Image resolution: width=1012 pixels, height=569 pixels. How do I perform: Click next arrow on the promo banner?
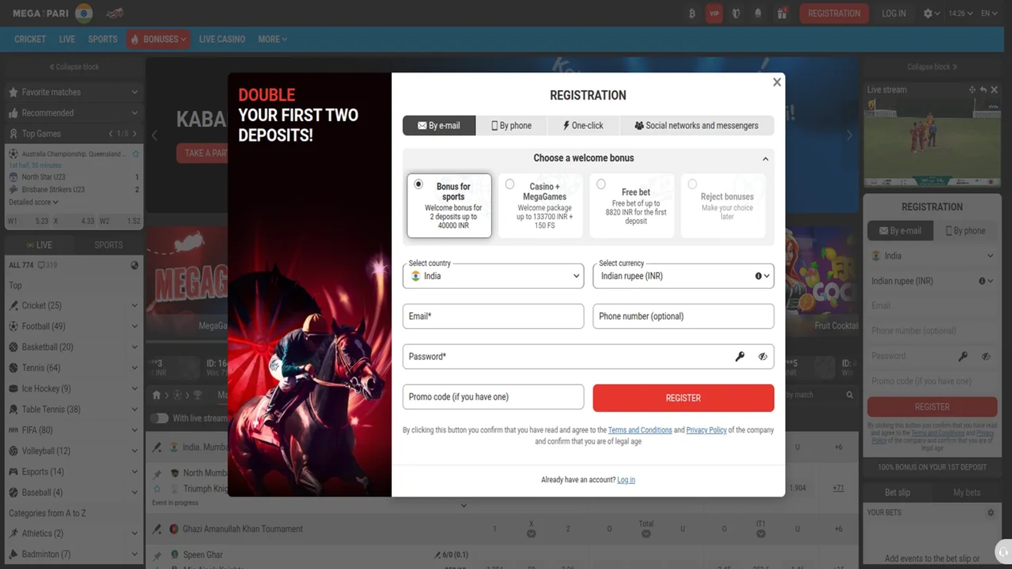(x=850, y=135)
